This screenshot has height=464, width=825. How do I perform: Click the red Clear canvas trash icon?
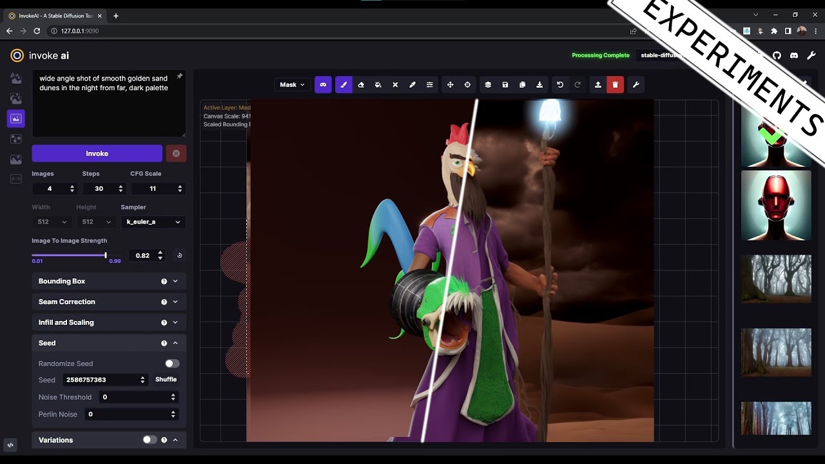pos(615,84)
